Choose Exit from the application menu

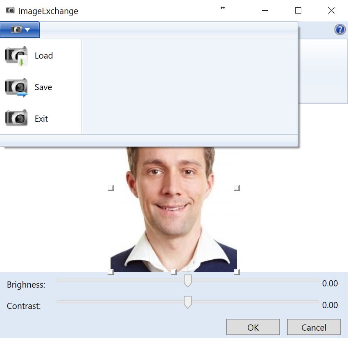[41, 119]
